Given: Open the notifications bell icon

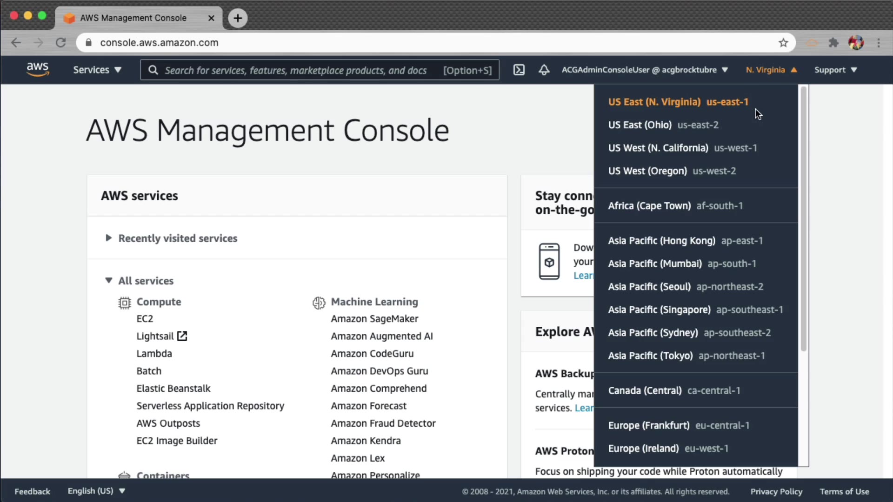Looking at the screenshot, I should pyautogui.click(x=544, y=70).
